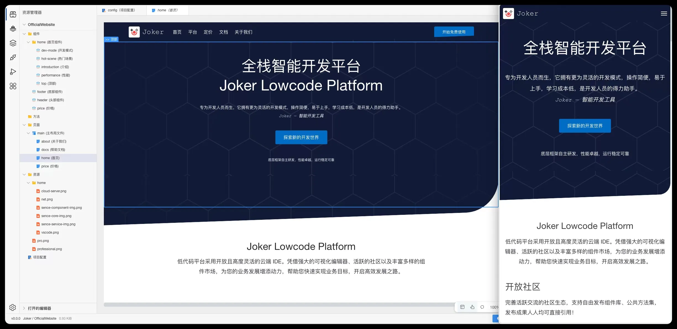Collapse the OfficialWebsite tree node
677x329 pixels.
coord(24,25)
